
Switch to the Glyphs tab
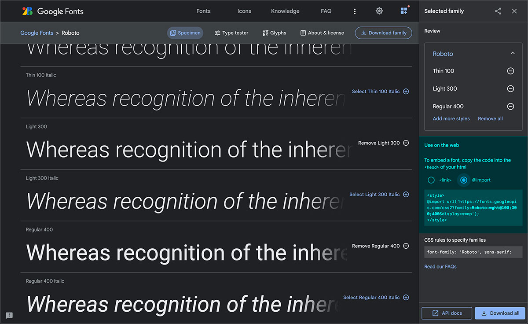(x=274, y=33)
